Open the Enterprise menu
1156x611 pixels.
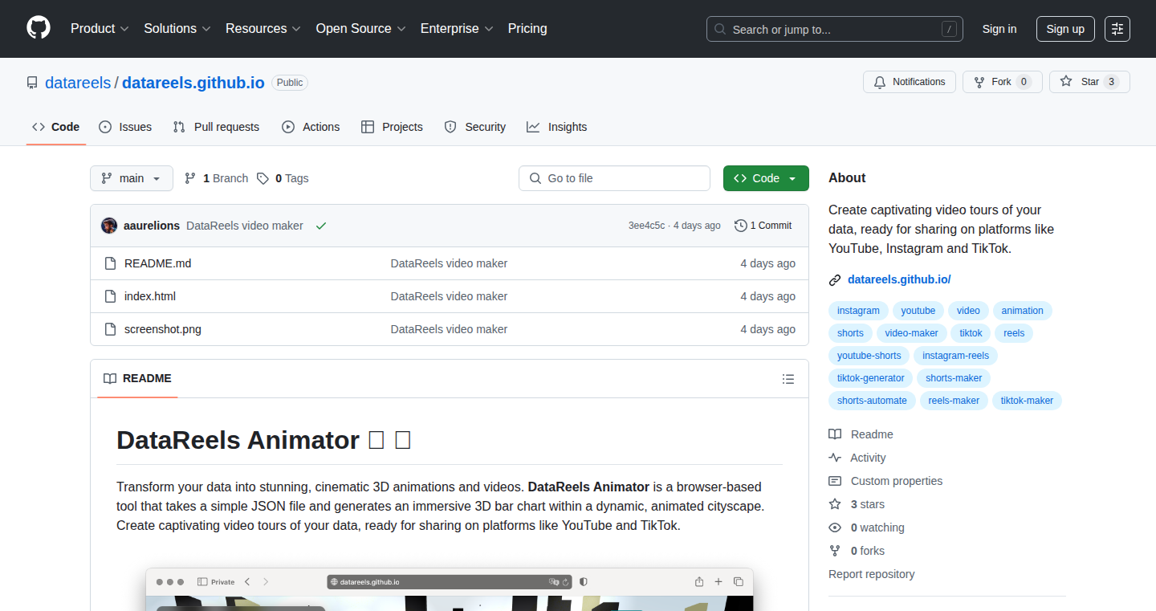pos(457,28)
